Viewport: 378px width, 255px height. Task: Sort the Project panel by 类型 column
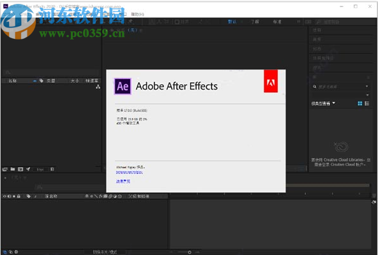pyautogui.click(x=50, y=81)
